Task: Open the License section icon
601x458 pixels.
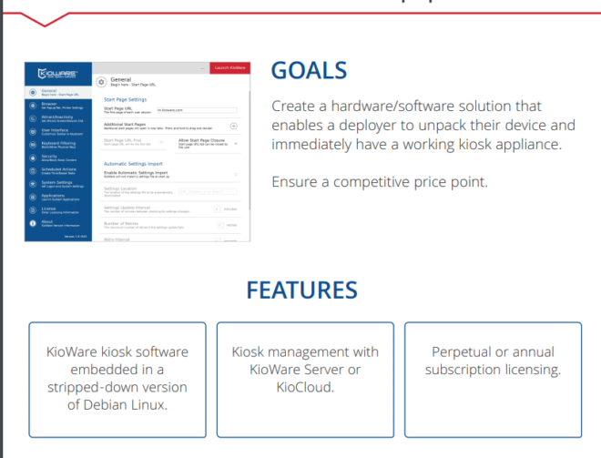Action: (x=33, y=210)
